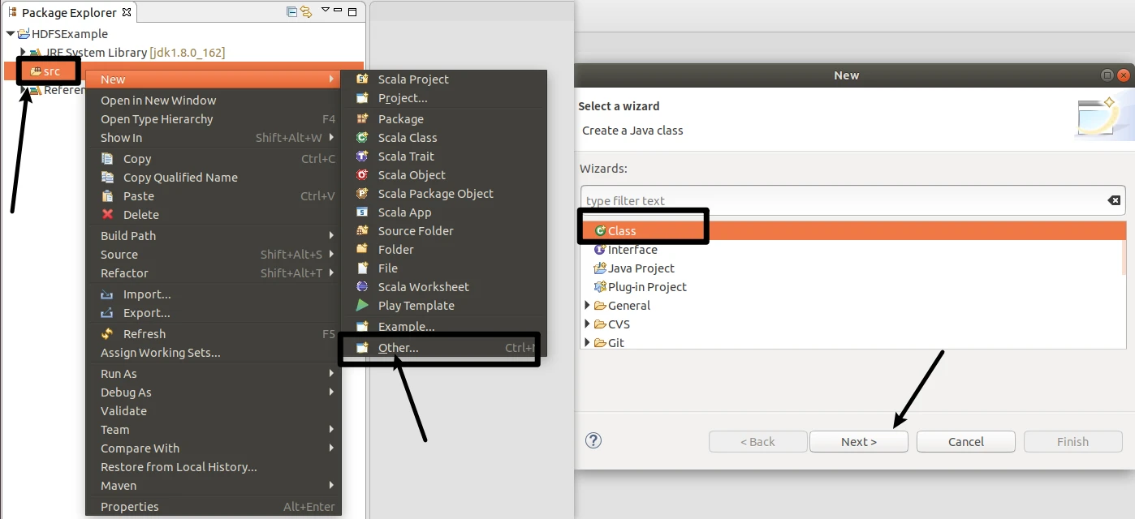Click the Scala Trait icon

point(362,157)
